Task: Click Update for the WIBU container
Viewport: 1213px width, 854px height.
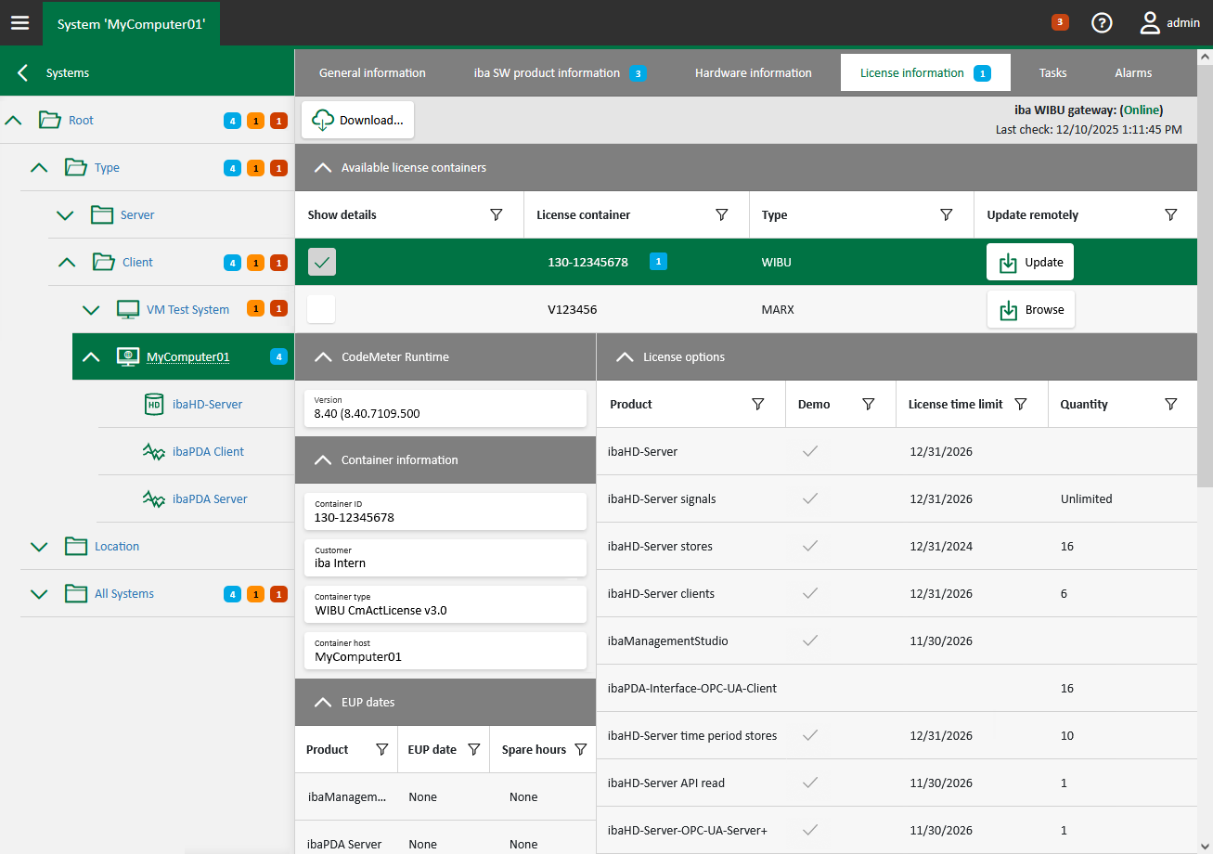Action: click(1030, 263)
